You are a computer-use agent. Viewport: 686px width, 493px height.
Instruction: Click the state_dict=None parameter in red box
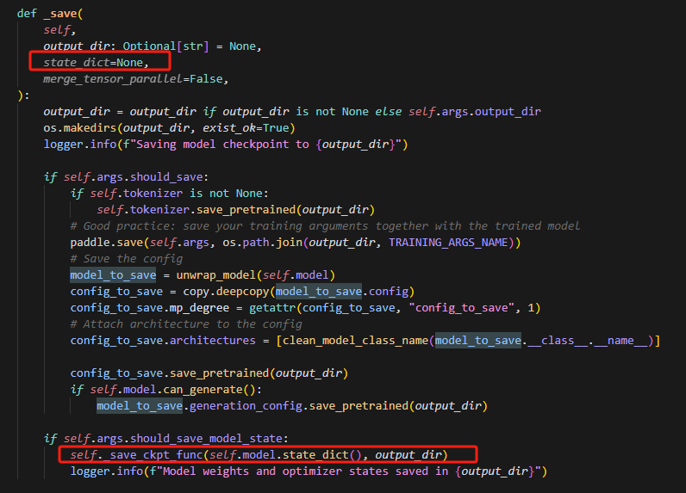tap(96, 63)
